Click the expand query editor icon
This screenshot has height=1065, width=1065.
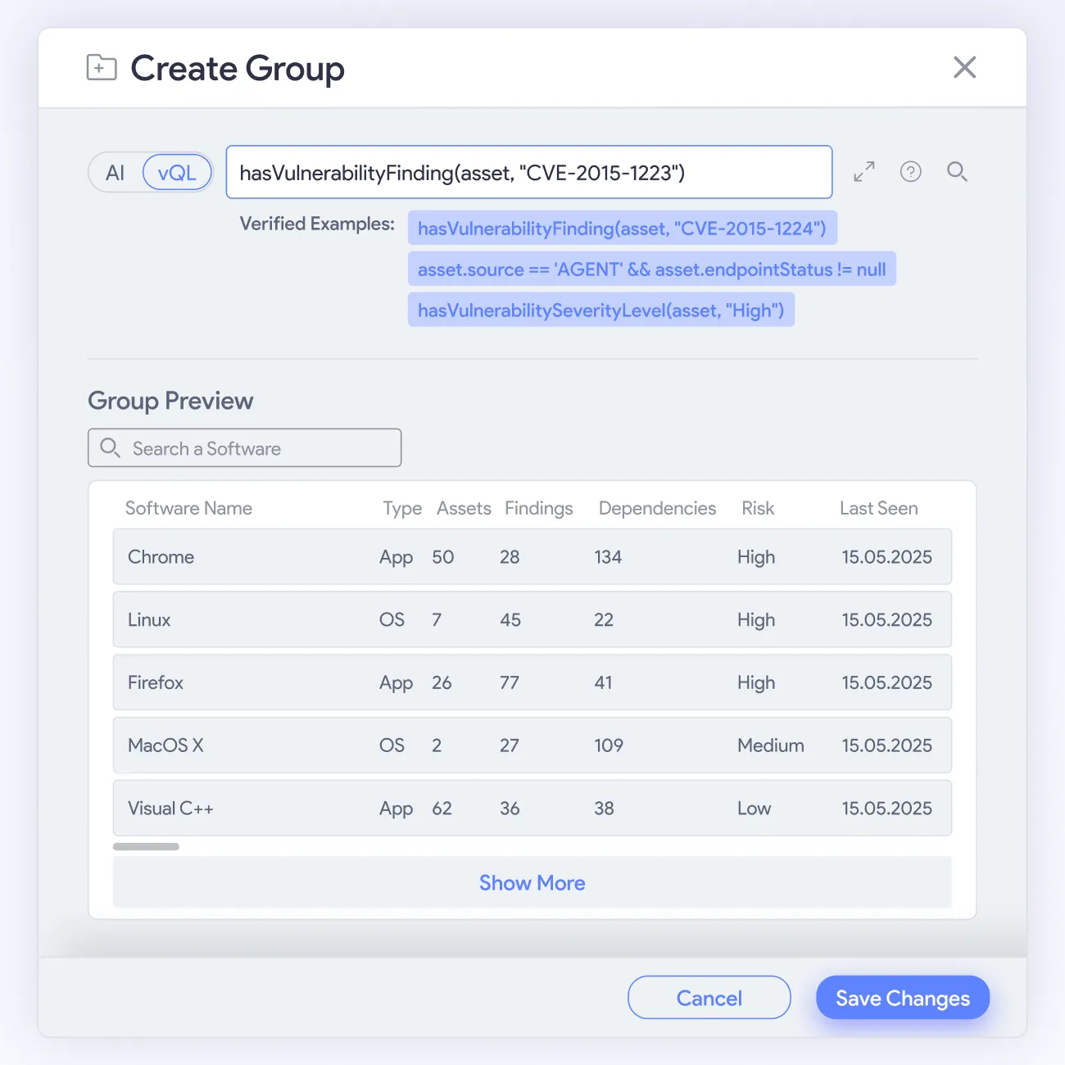click(x=864, y=171)
